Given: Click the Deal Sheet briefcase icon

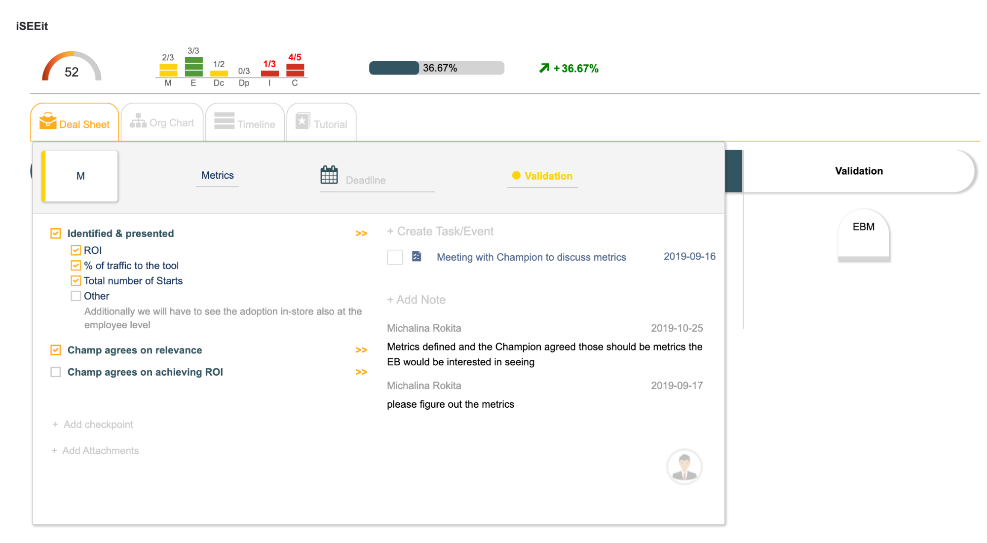Looking at the screenshot, I should click(48, 121).
